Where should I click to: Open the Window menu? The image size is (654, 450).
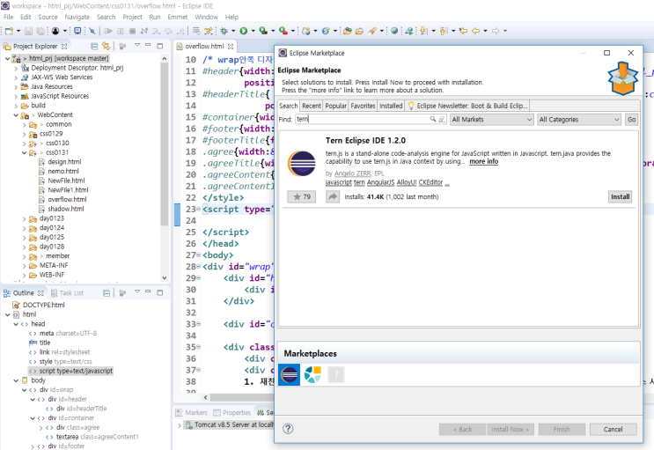click(207, 17)
